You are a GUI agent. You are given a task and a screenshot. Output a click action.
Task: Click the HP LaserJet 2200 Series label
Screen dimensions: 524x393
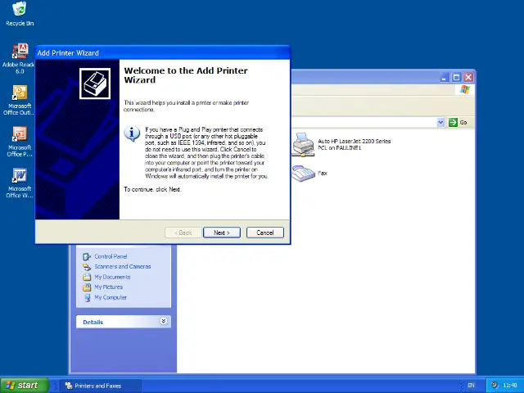[x=354, y=144]
